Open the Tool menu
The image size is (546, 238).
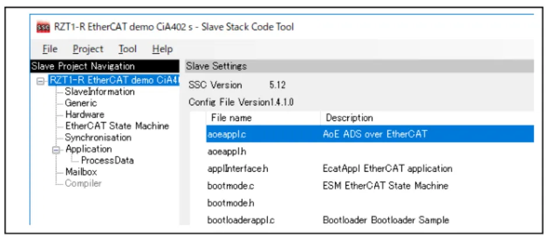[128, 49]
